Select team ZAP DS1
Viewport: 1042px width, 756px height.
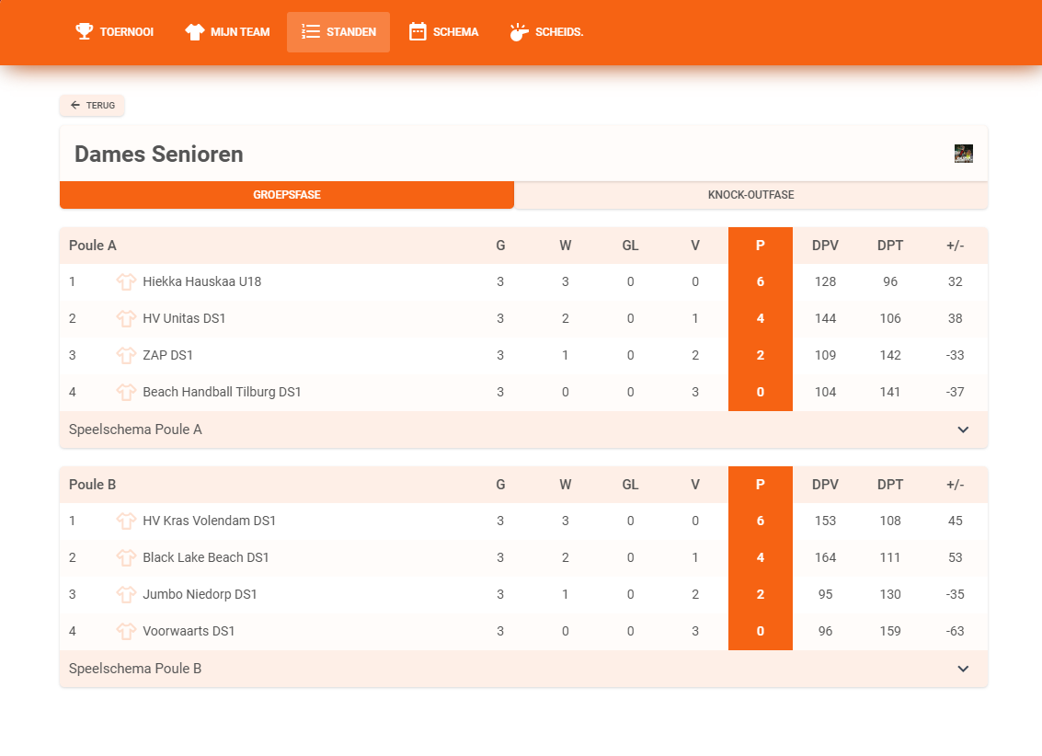[x=167, y=355]
